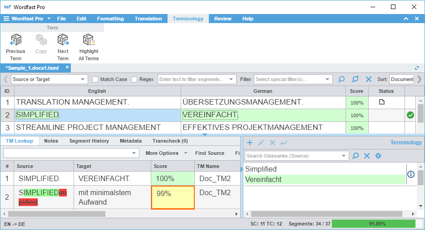Open the special filter(s) dropdown
The width and height of the screenshot is (425, 230).
(x=293, y=79)
